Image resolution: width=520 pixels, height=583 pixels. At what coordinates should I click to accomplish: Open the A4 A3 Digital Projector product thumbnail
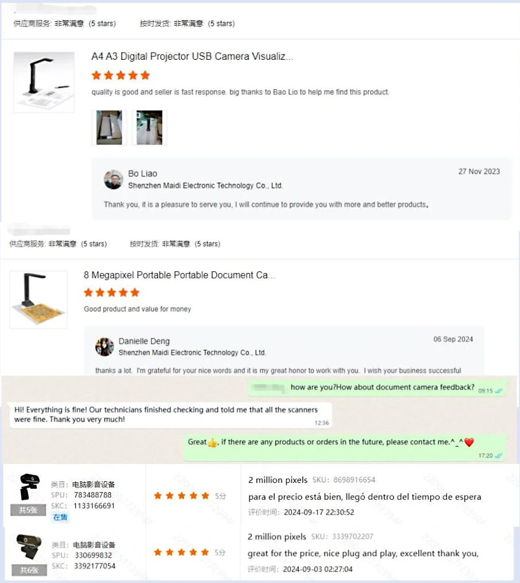point(44,82)
